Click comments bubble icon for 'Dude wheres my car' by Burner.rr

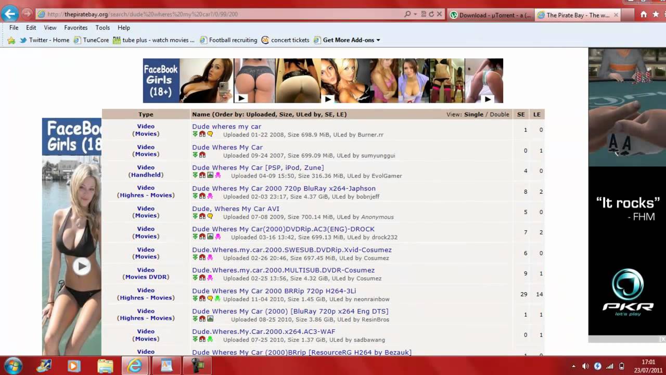(210, 134)
